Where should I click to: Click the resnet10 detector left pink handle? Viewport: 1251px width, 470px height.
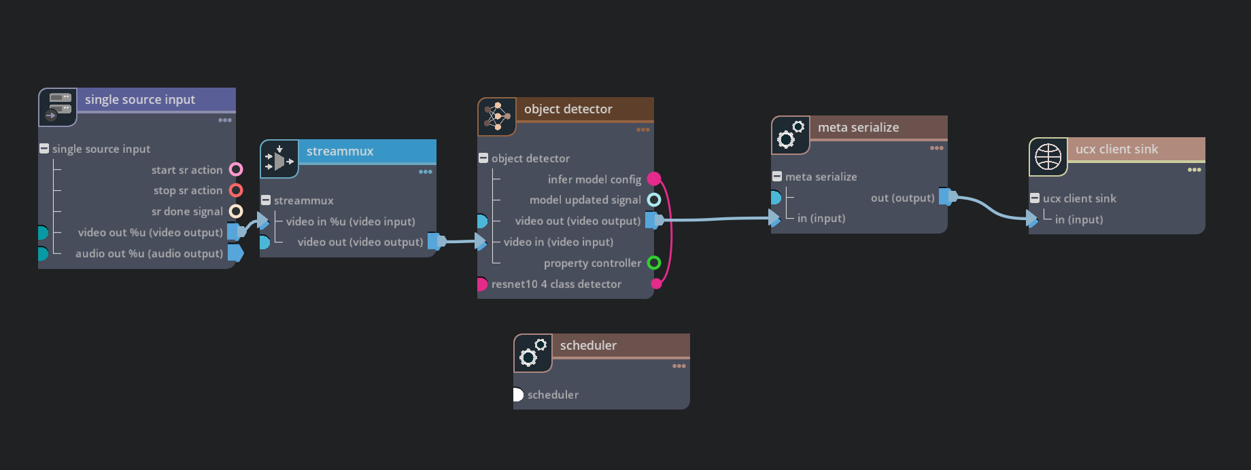pyautogui.click(x=482, y=284)
